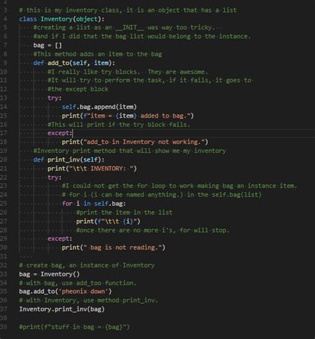Click the print '\t\t INVENTORY:' line
Viewport: 315px width, 339px height.
pos(92,169)
